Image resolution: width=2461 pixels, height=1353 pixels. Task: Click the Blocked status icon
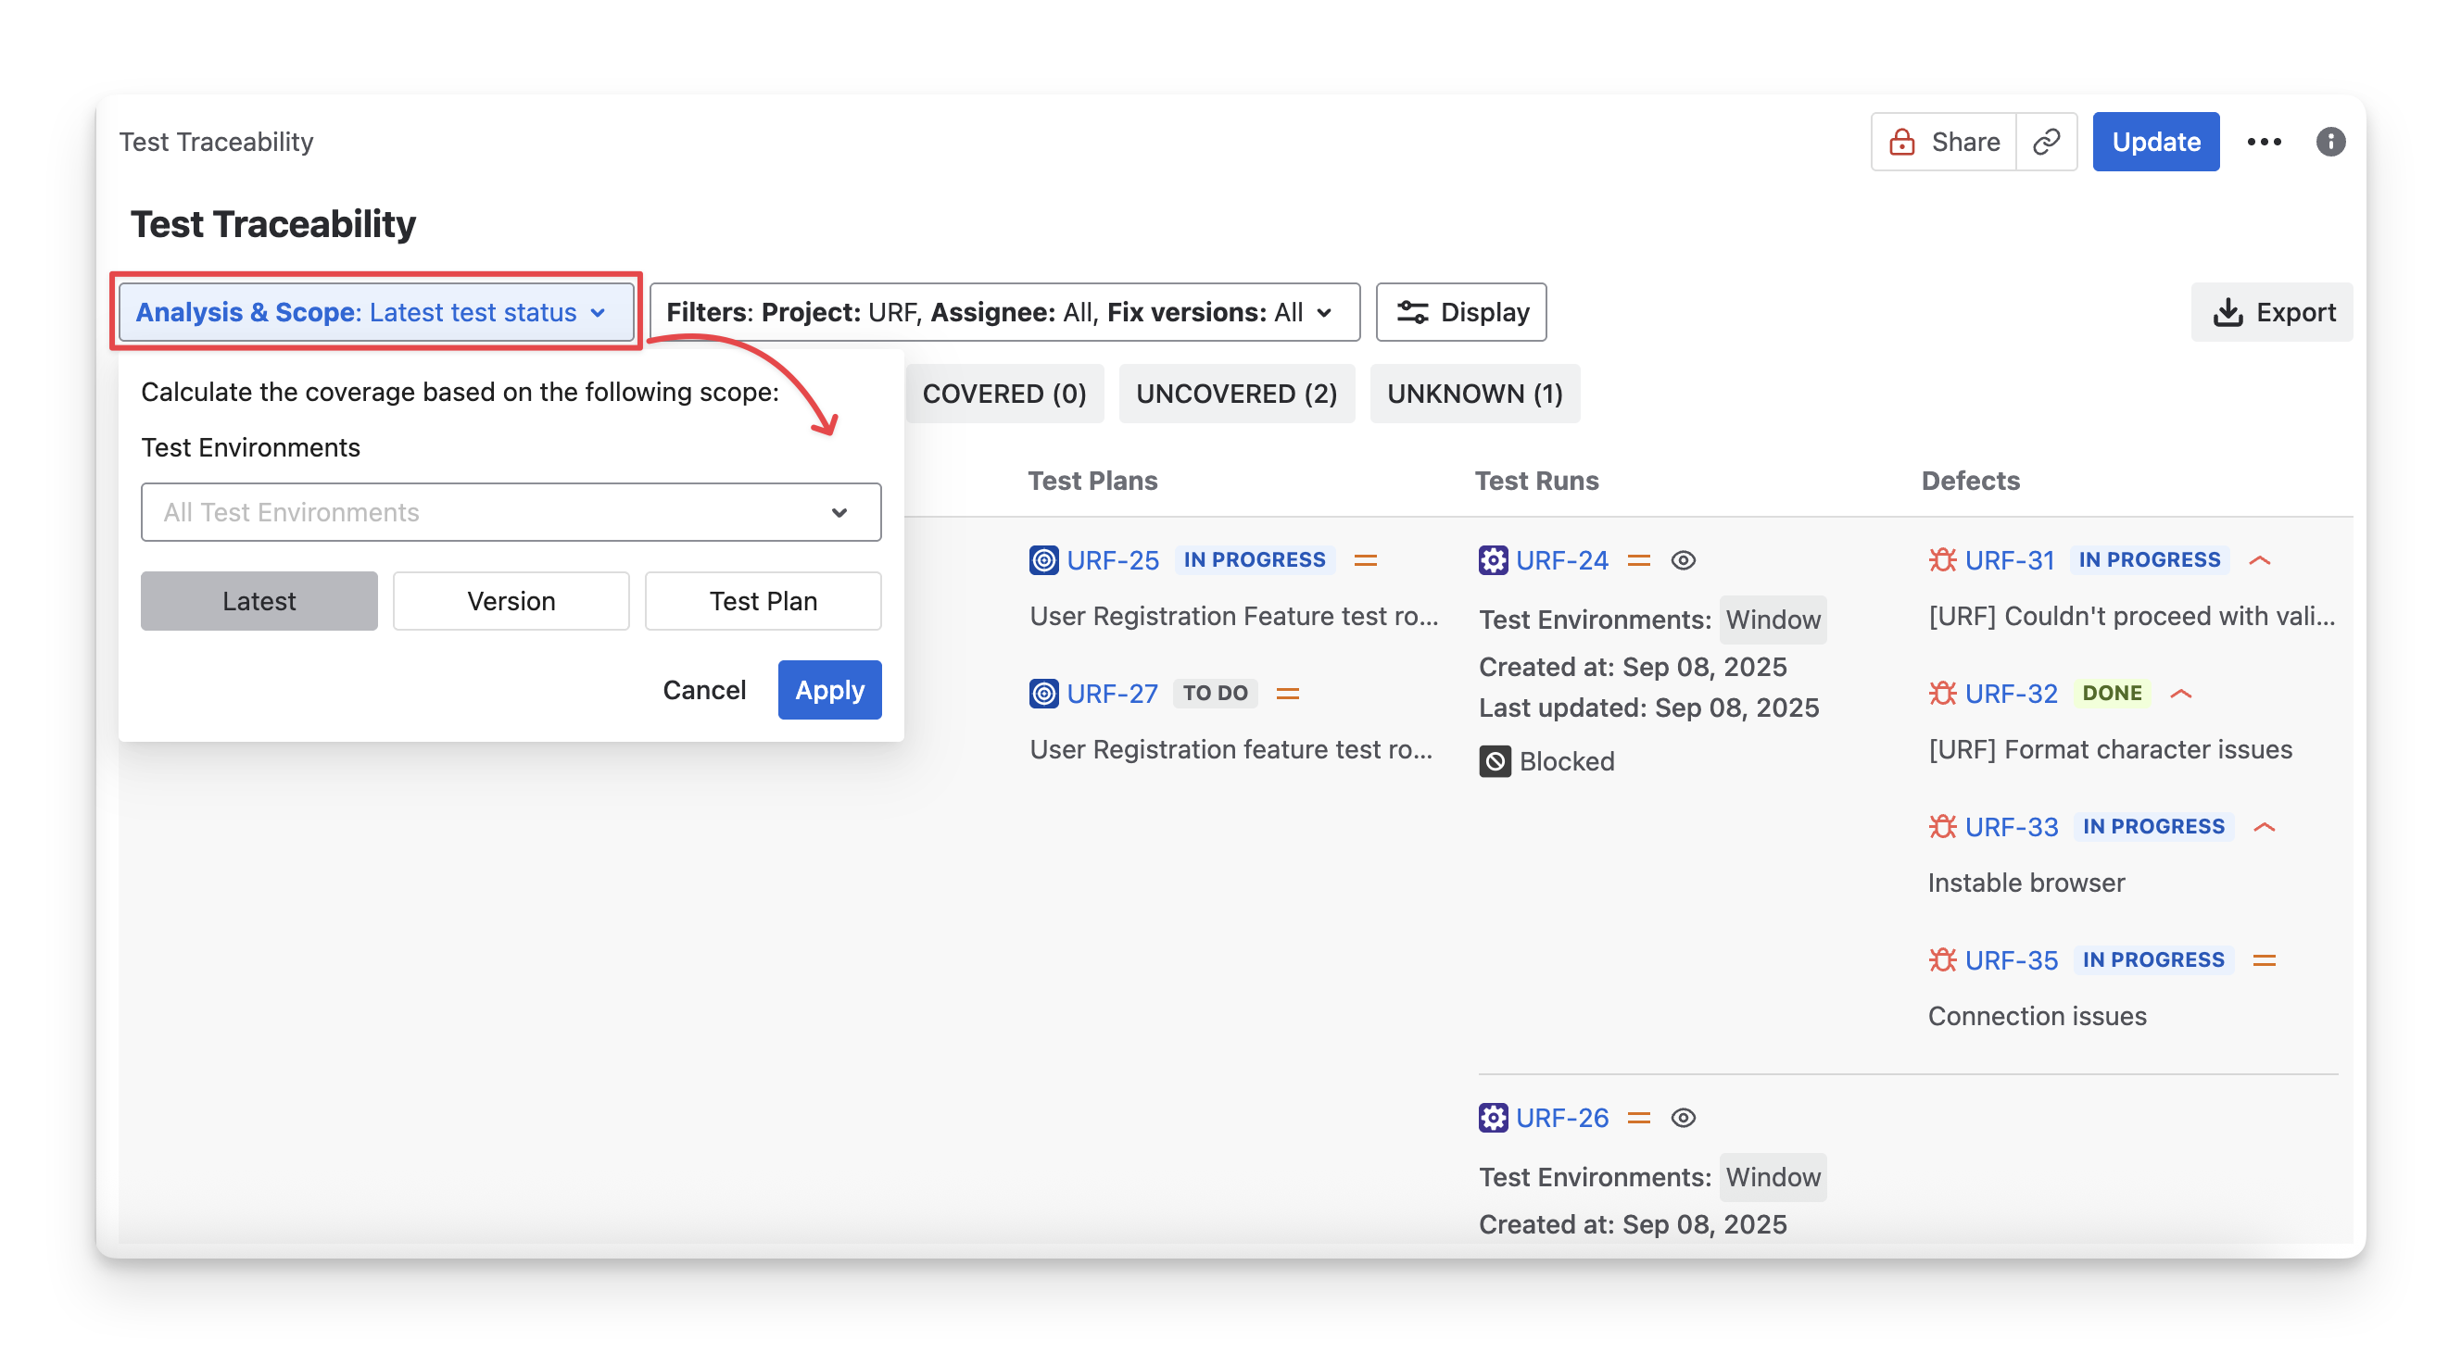(1496, 761)
